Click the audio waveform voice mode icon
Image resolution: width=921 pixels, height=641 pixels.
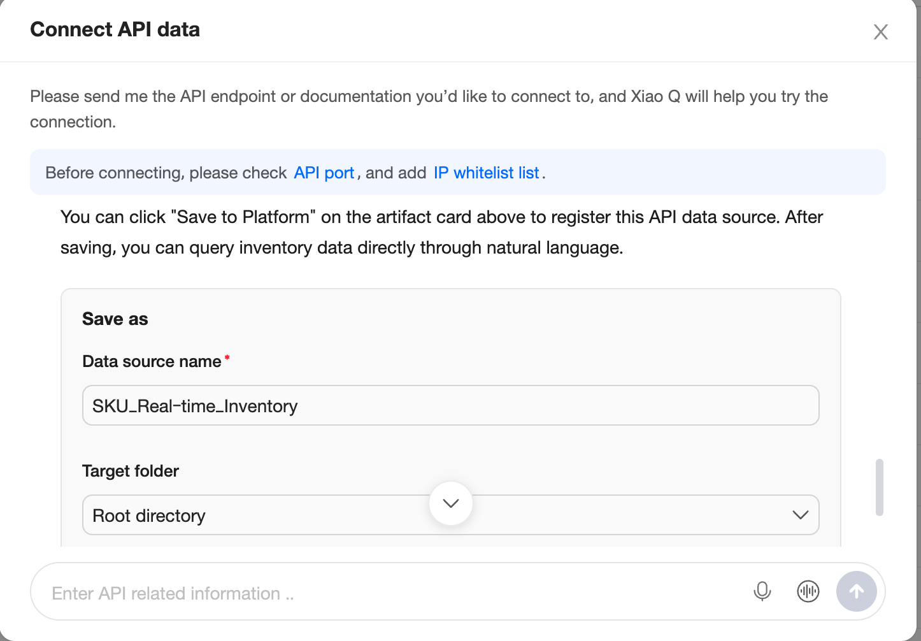808,591
